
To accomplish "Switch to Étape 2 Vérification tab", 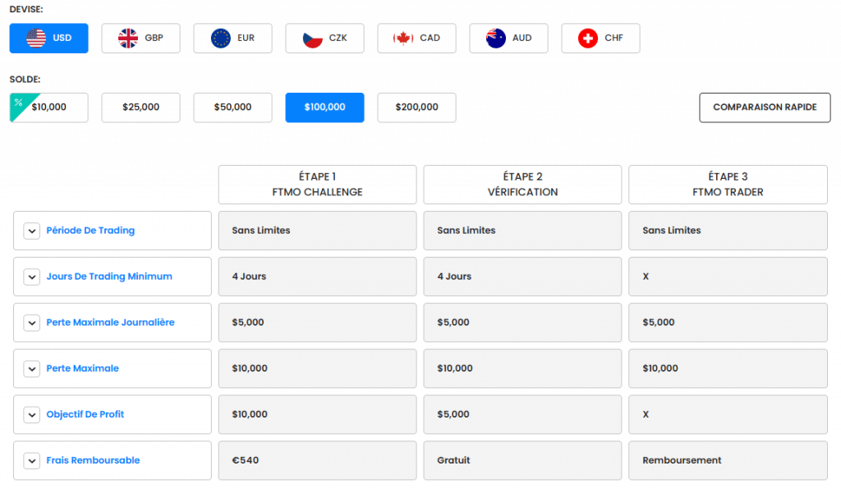I will click(x=522, y=185).
